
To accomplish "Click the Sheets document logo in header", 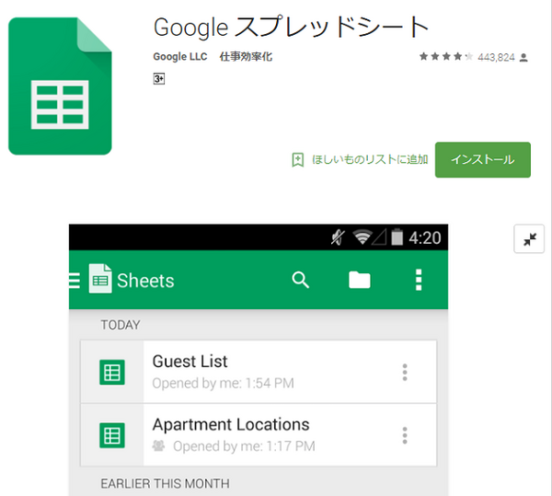I will [x=100, y=278].
